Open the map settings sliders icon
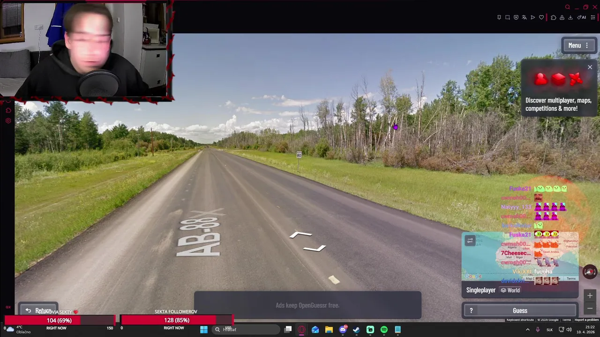Viewport: 600px width, 337px height. (x=470, y=241)
